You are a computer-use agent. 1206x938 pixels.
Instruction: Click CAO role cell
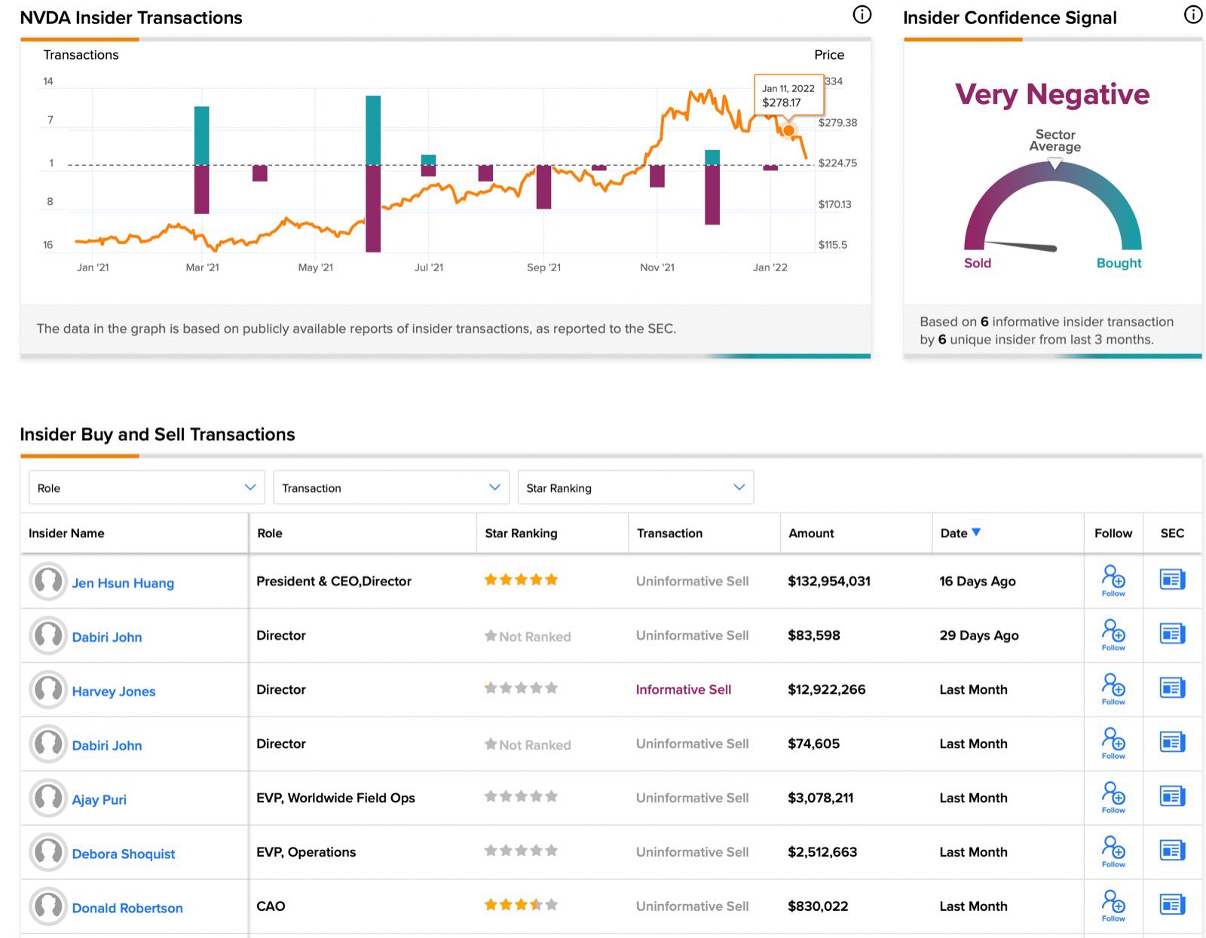[x=271, y=906]
